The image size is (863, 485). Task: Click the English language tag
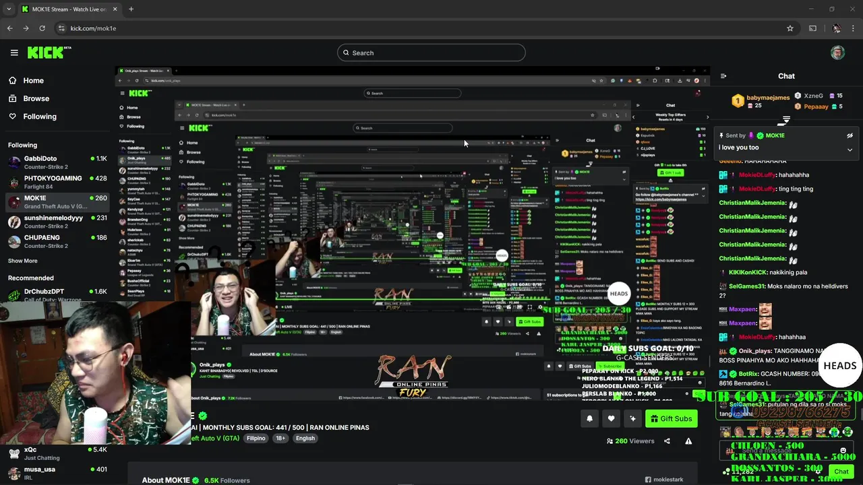(x=305, y=438)
